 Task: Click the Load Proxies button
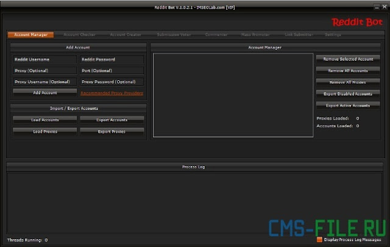point(44,131)
